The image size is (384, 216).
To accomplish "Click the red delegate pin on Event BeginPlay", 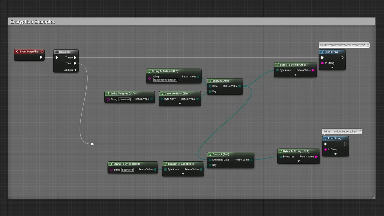I will (x=42, y=52).
